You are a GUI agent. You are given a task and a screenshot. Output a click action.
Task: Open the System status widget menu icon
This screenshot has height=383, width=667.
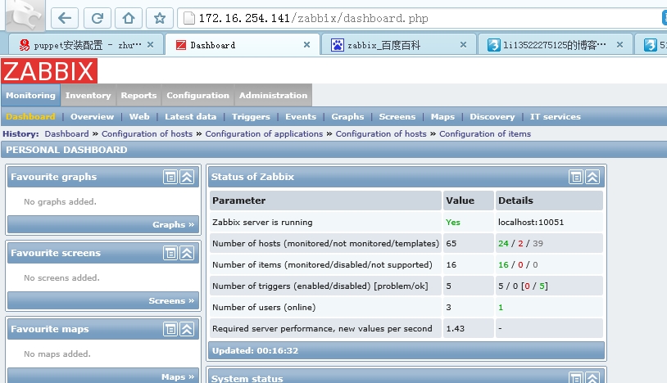pyautogui.click(x=576, y=378)
